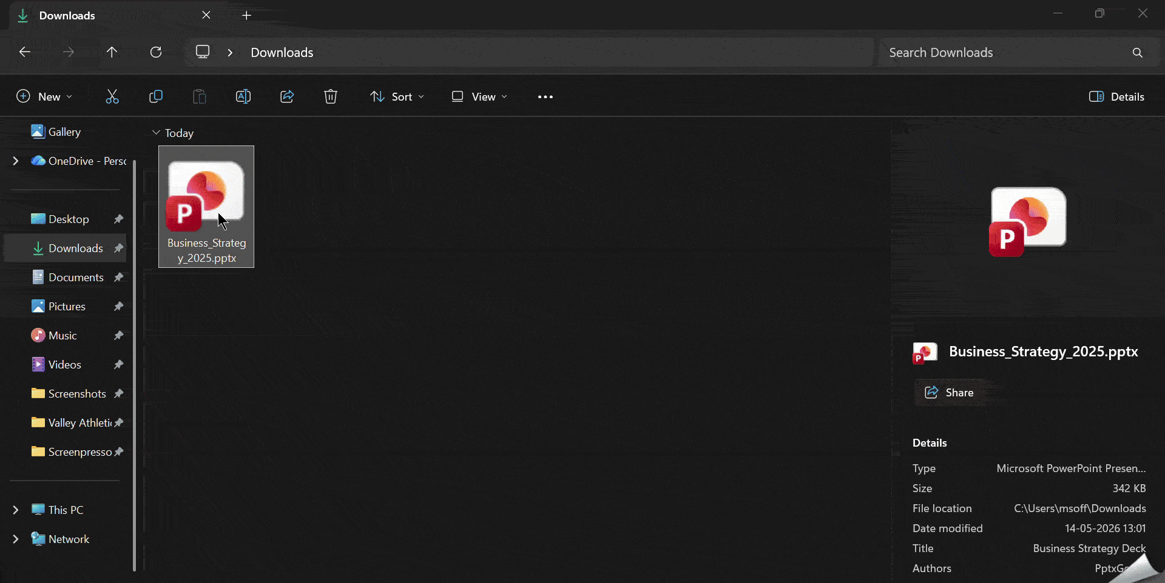
Task: Select Business_Strategy_2025.pptx file thumbnail
Action: point(206,207)
